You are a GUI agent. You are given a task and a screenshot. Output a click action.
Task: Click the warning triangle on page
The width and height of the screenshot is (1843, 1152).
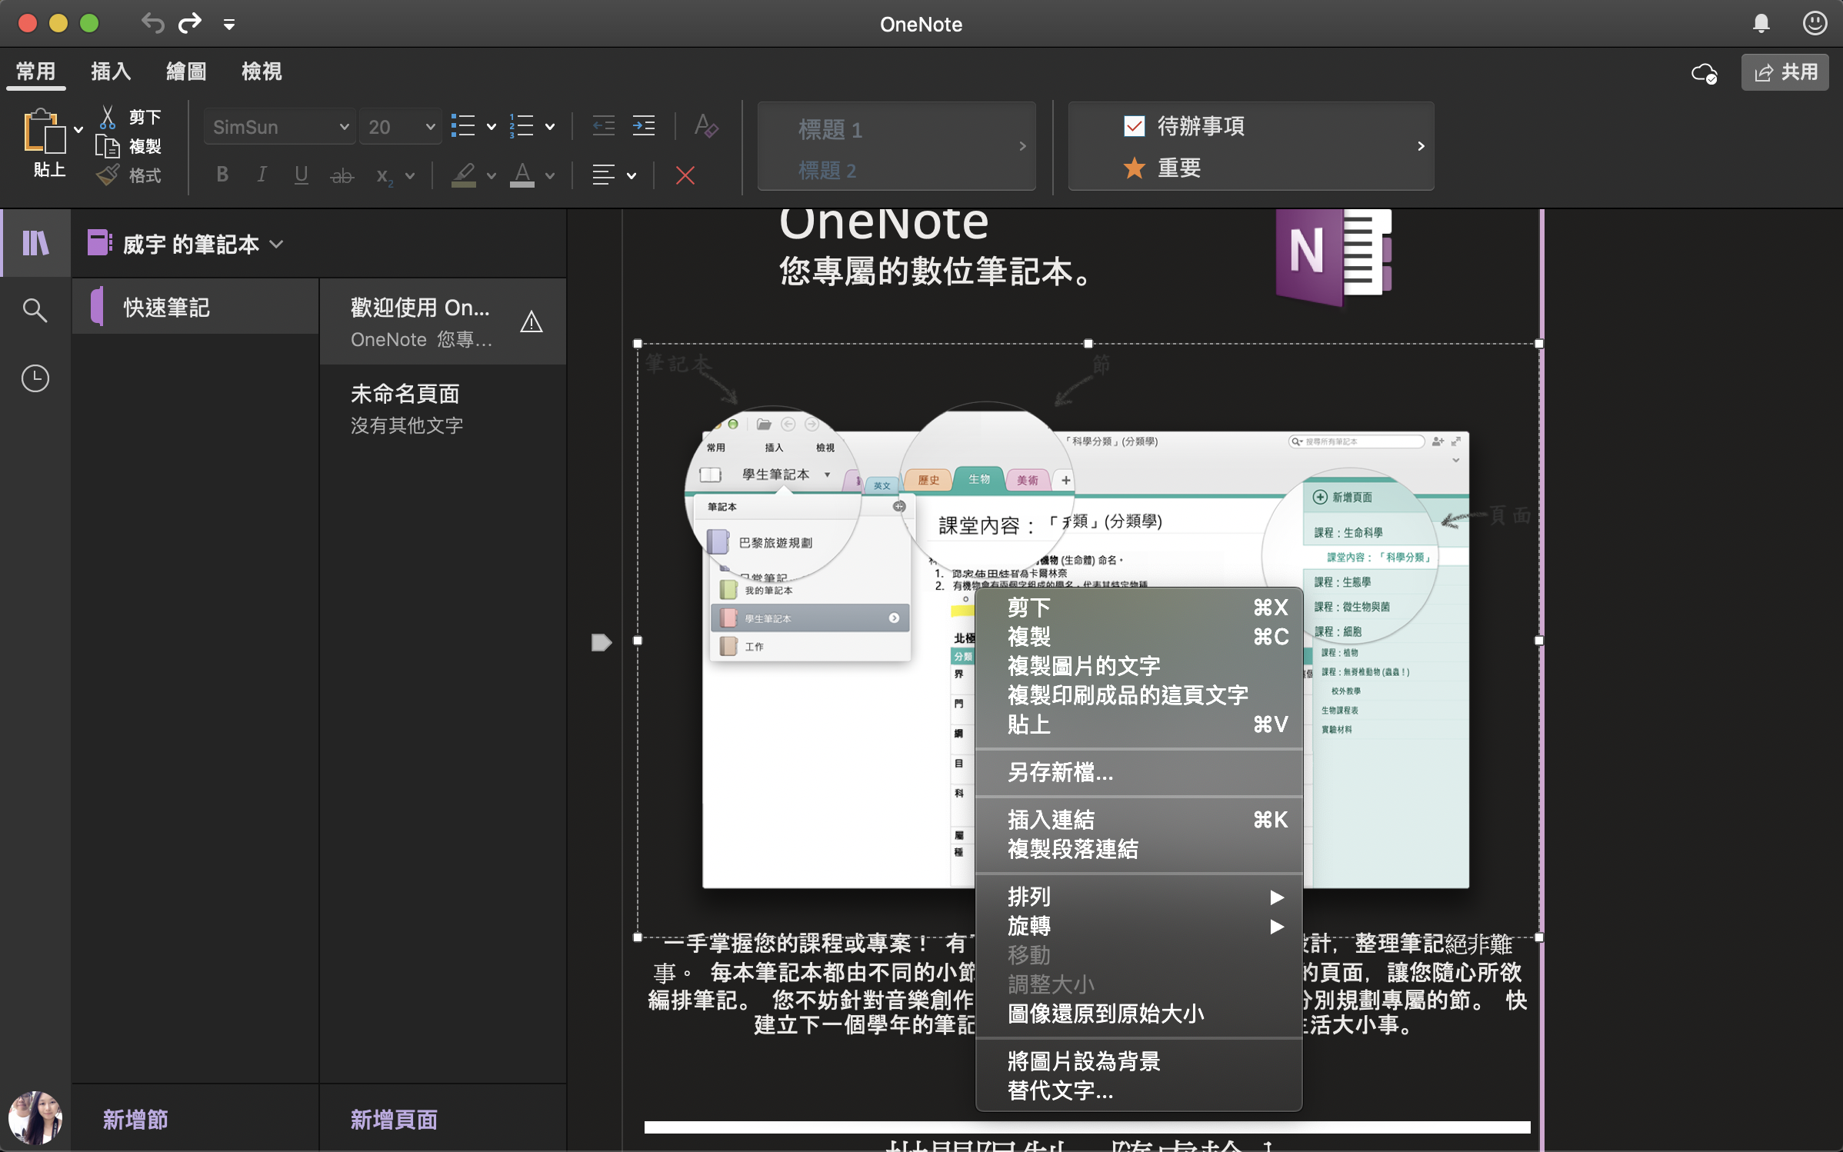532,321
